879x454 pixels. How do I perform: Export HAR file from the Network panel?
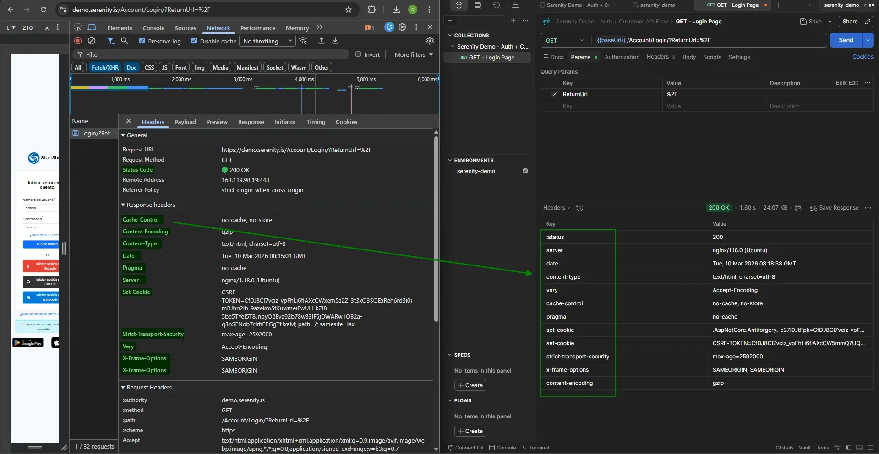[335, 41]
